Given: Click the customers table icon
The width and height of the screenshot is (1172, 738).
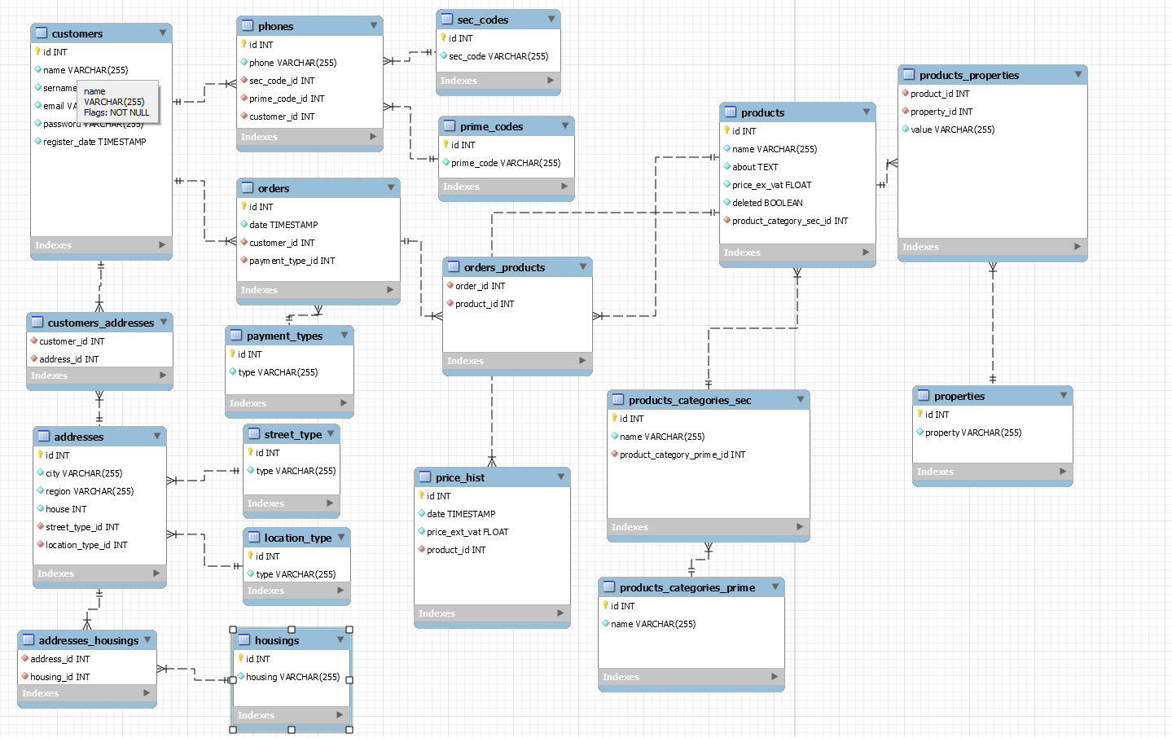Looking at the screenshot, I should (x=42, y=33).
